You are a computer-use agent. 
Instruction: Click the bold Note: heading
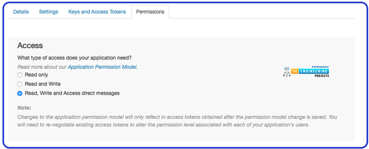pyautogui.click(x=24, y=108)
